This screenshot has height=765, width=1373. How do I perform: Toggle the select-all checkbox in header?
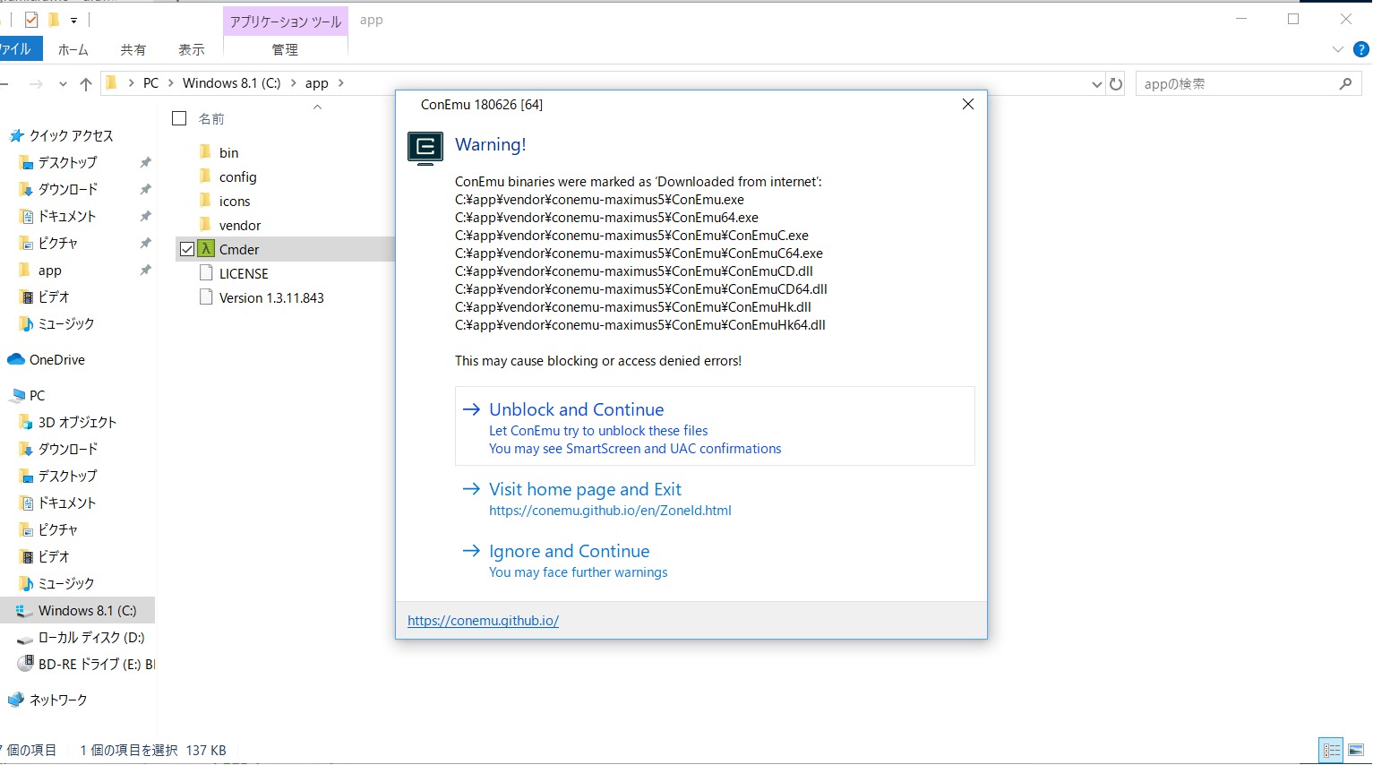coord(179,118)
